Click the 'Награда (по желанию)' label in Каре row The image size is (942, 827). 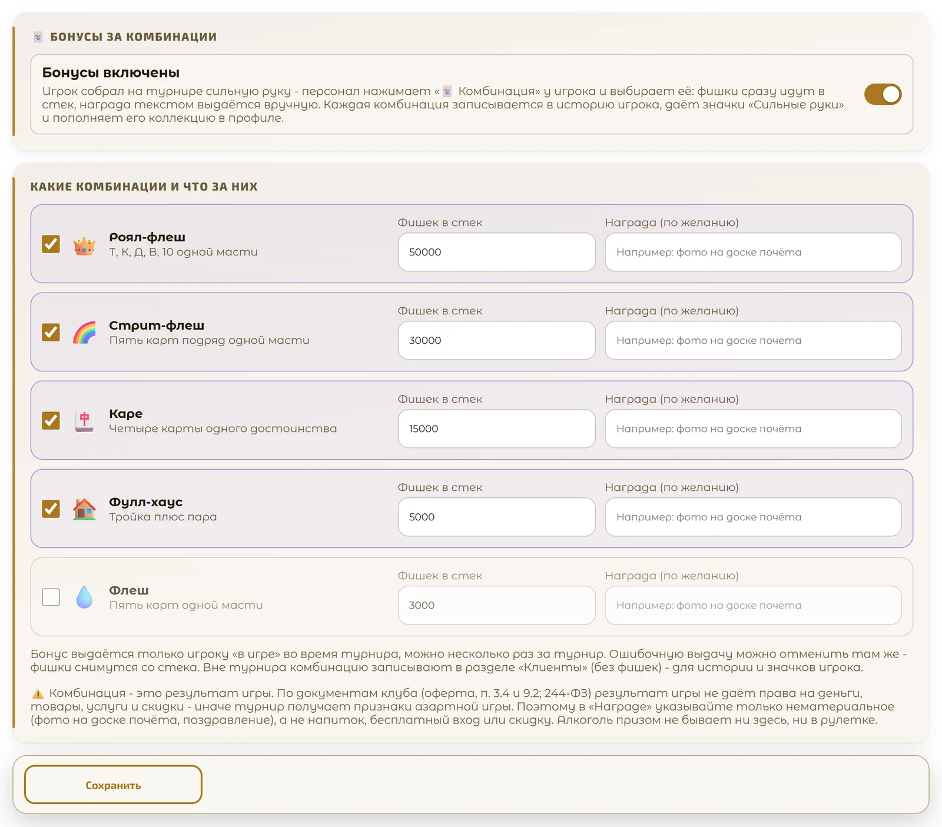click(672, 399)
